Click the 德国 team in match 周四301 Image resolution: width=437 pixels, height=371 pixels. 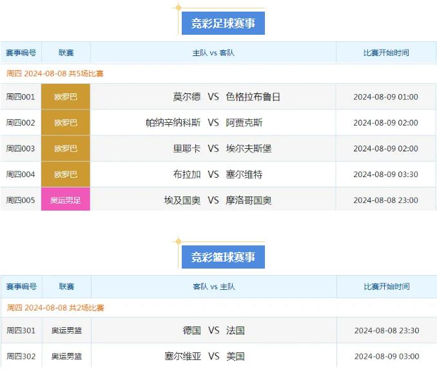pyautogui.click(x=192, y=330)
